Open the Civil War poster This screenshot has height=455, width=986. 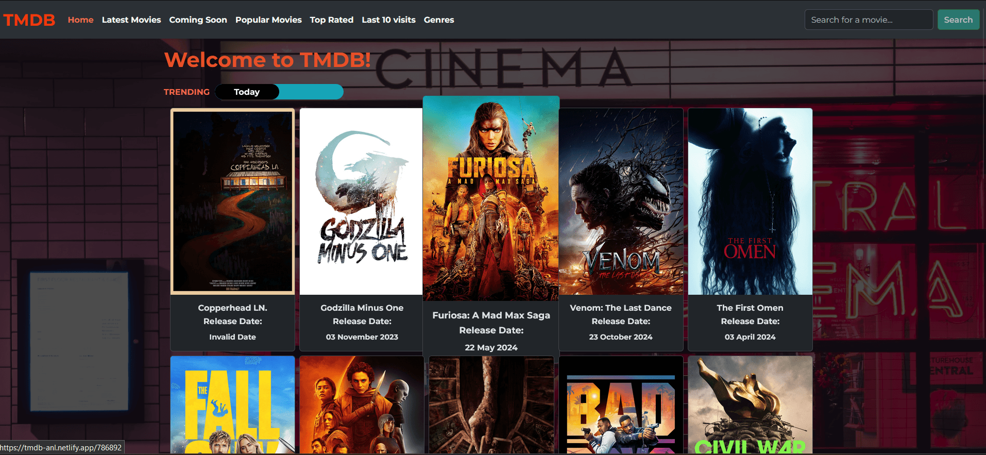[750, 405]
